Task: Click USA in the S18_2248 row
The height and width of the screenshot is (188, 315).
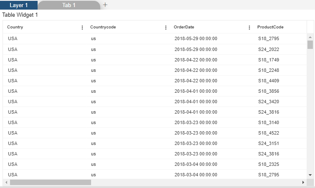Action: (x=13, y=70)
